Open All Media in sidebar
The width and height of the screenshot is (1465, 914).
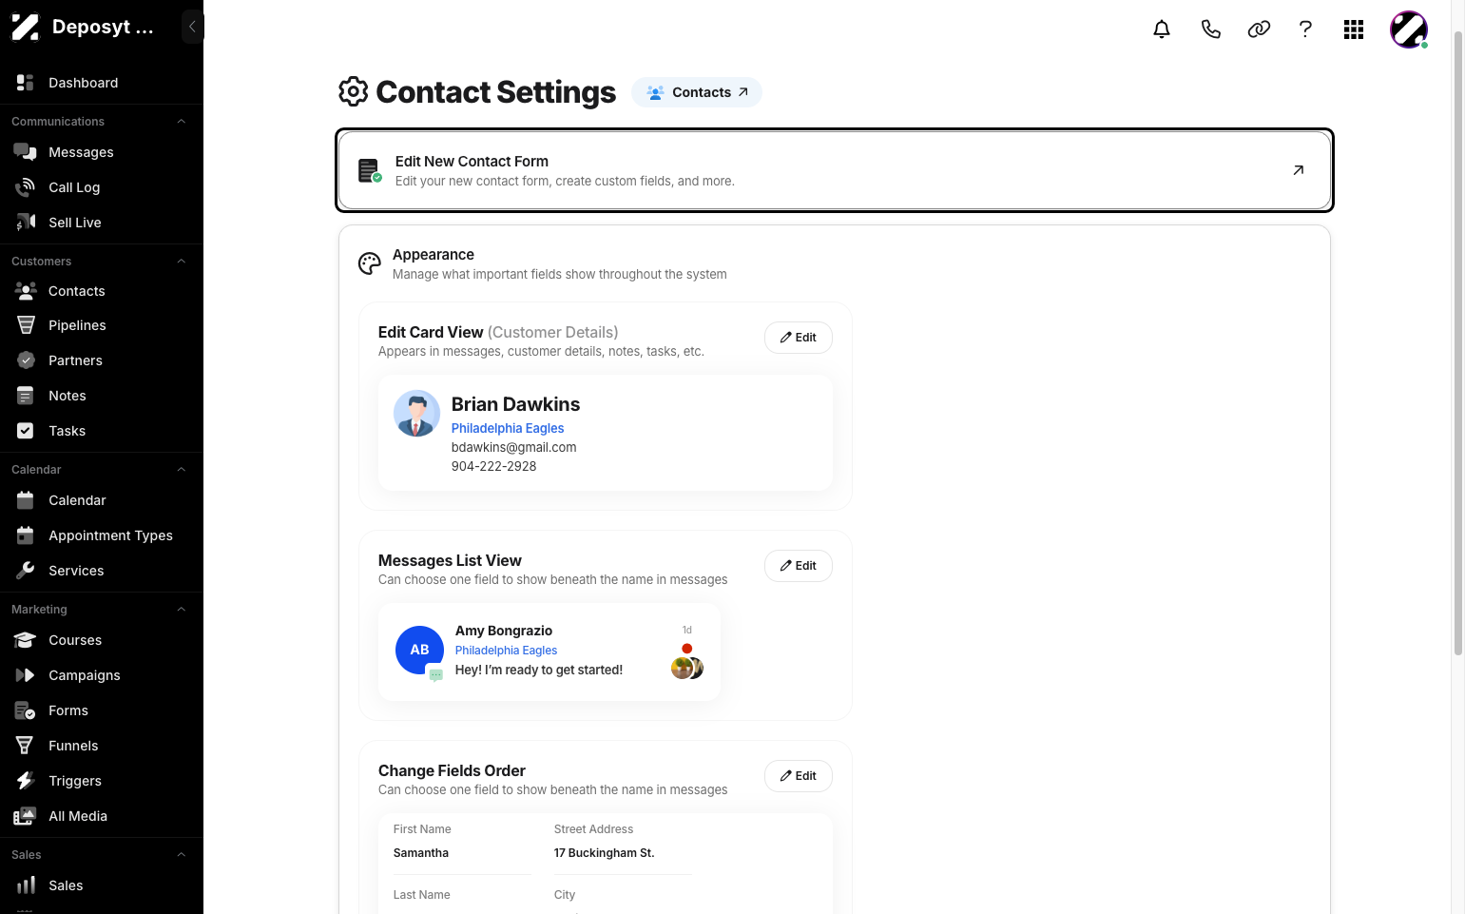[102, 816]
